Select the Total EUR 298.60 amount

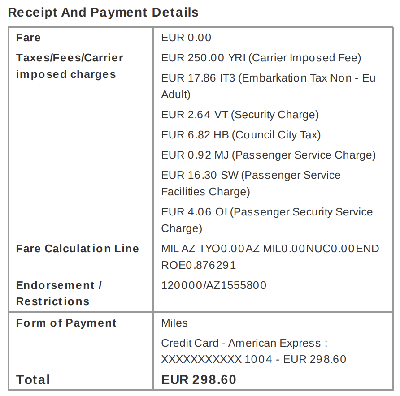click(x=199, y=379)
